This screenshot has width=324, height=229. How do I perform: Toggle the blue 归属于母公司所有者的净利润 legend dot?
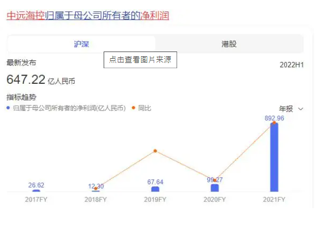[8, 108]
